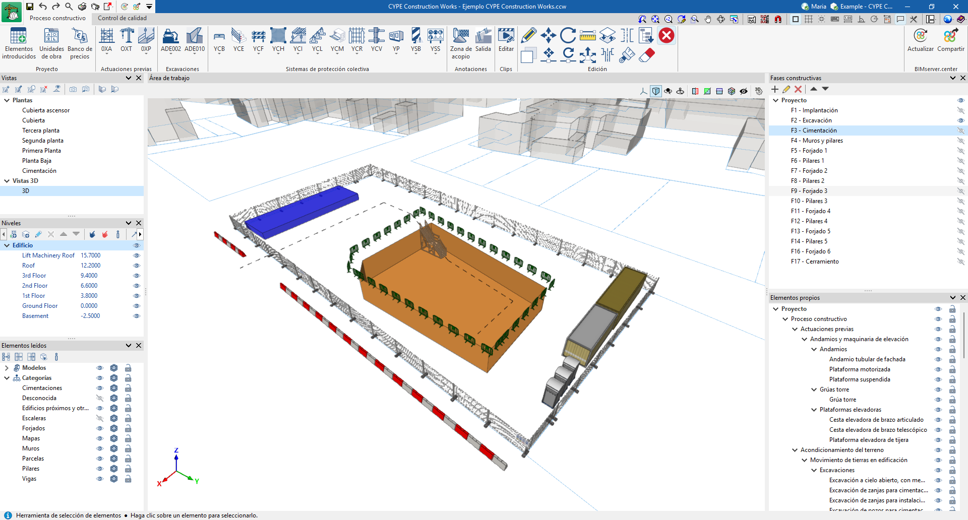Screen dimensions: 968x520
Task: Select the OXA previous works tool
Action: click(106, 40)
